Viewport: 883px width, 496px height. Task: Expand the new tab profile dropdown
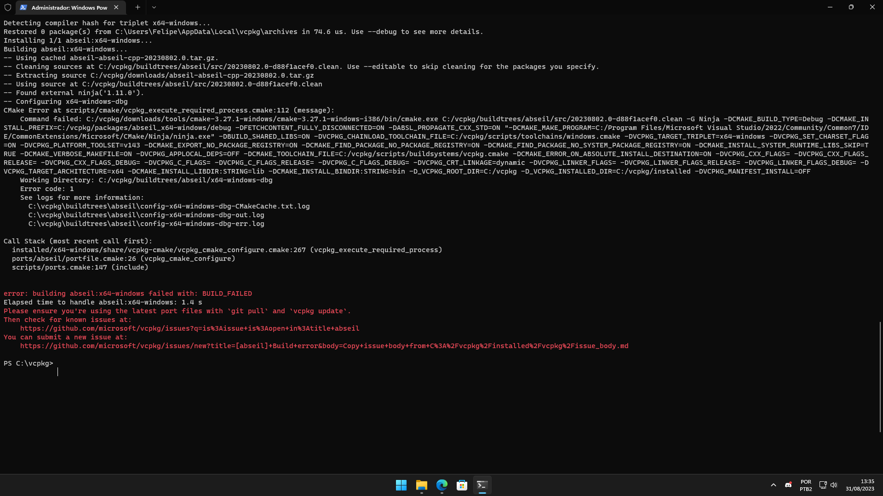[154, 7]
